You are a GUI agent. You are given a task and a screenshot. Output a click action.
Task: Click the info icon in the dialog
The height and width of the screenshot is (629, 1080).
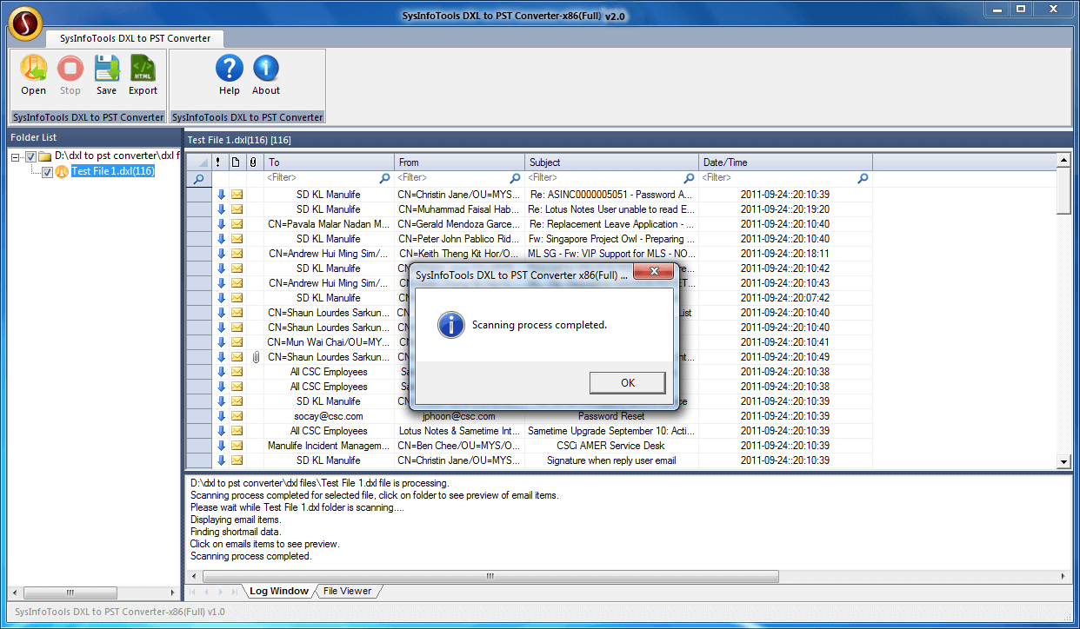(x=450, y=325)
